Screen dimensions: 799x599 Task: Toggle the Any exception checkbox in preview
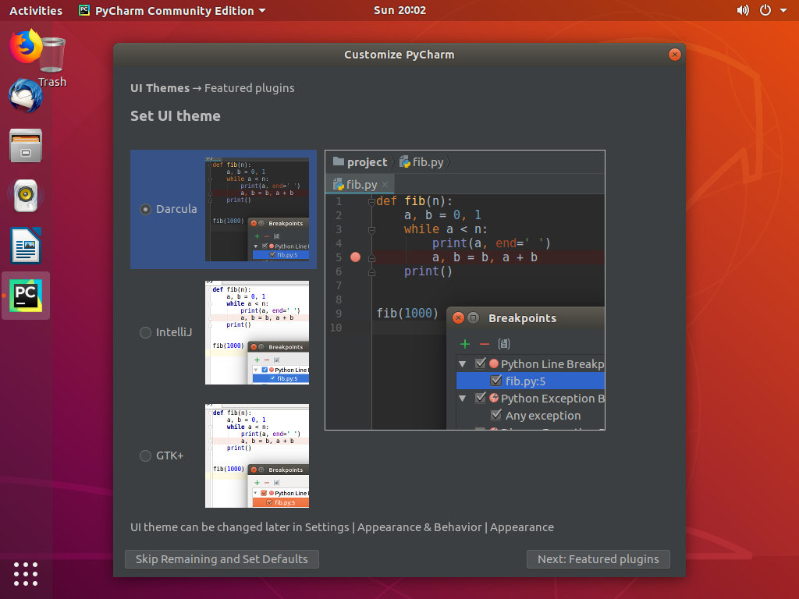[x=495, y=415]
